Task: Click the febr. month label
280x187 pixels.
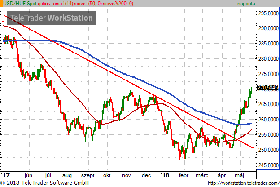Action: coord(184,175)
